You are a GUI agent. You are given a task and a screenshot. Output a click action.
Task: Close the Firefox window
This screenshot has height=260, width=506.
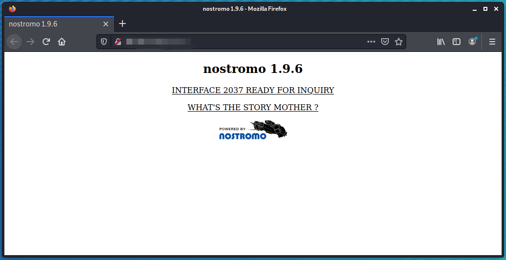coord(496,9)
